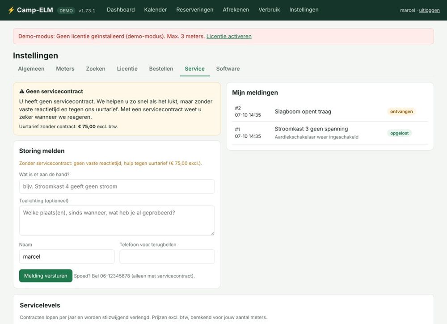The image size is (447, 324).
Task: Click the 'opgelost' status badge
Action: pos(399,133)
